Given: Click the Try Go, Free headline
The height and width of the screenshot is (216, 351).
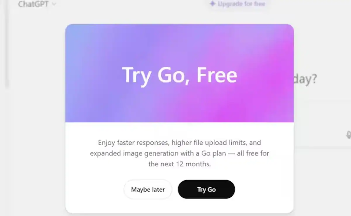Looking at the screenshot, I should (x=179, y=75).
